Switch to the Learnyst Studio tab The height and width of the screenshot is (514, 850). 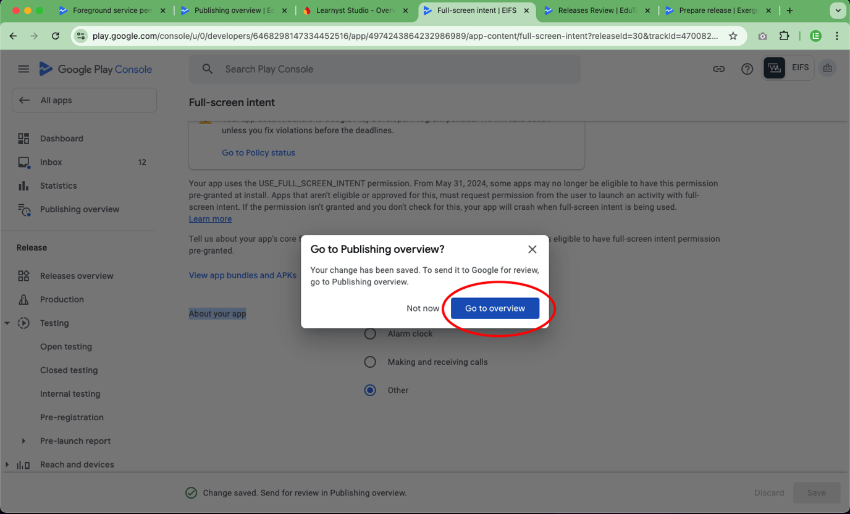pyautogui.click(x=355, y=10)
